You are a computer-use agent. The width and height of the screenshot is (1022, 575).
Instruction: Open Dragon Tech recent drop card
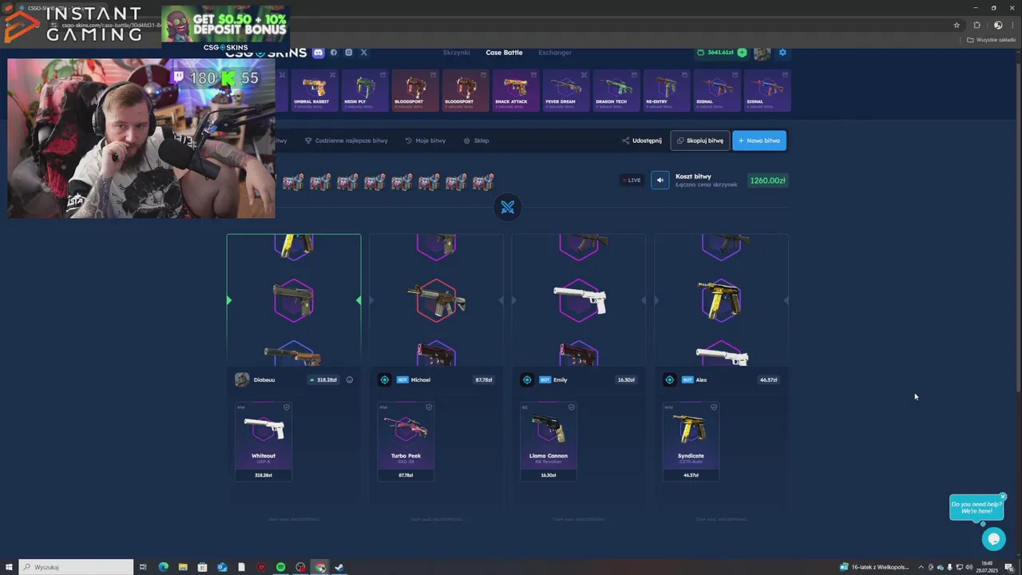616,90
